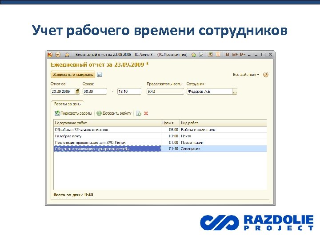Click work type cell 'Совещание'

(x=223, y=149)
